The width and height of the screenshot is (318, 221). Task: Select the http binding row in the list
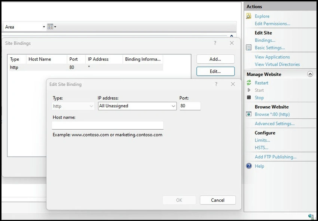coord(86,67)
